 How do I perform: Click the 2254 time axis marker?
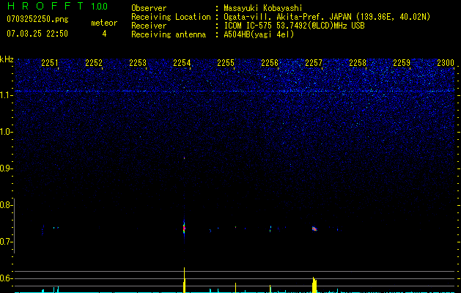click(x=182, y=64)
